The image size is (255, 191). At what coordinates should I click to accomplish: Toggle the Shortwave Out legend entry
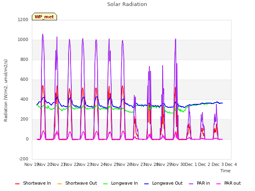coord(77,183)
